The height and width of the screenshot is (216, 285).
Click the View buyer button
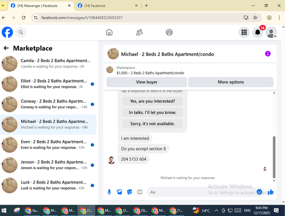click(x=146, y=82)
